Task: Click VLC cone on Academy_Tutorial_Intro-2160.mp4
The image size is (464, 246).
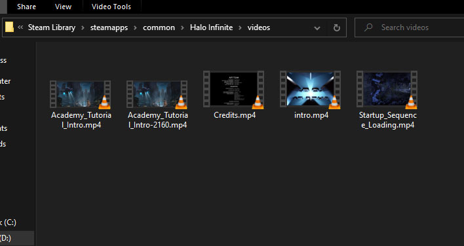Action: [x=181, y=102]
